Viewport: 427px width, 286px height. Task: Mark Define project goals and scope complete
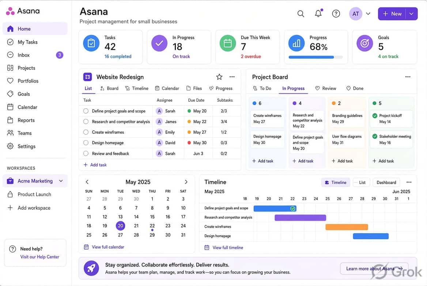tap(86, 111)
